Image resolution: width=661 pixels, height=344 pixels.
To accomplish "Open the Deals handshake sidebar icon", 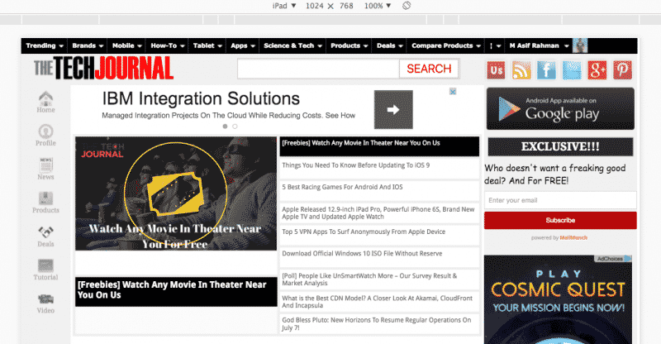I will point(45,236).
